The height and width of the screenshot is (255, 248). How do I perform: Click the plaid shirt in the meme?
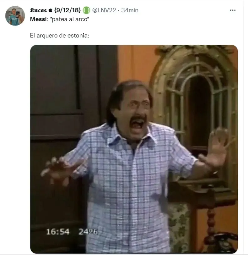(128, 187)
